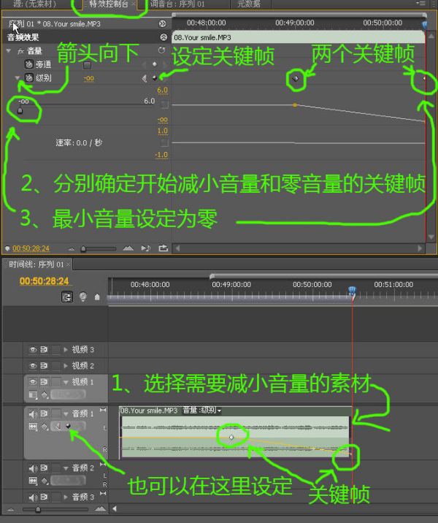Add keyframe diamond on 旁通 row
438x523 pixels.
click(x=154, y=64)
